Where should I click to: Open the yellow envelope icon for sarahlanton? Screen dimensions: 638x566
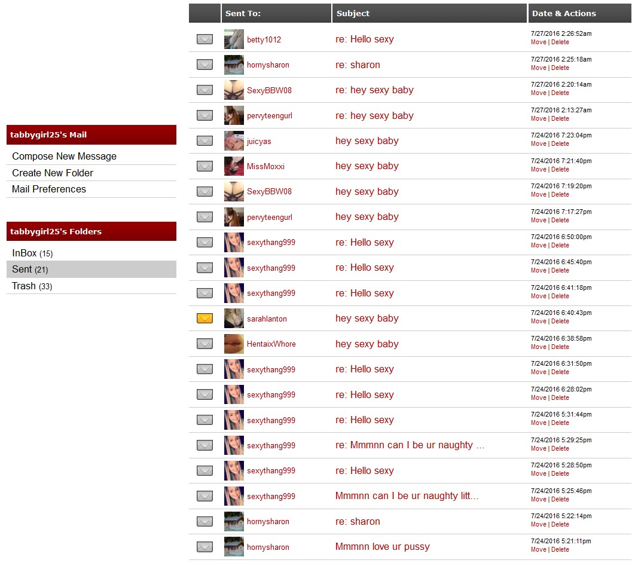coord(204,319)
